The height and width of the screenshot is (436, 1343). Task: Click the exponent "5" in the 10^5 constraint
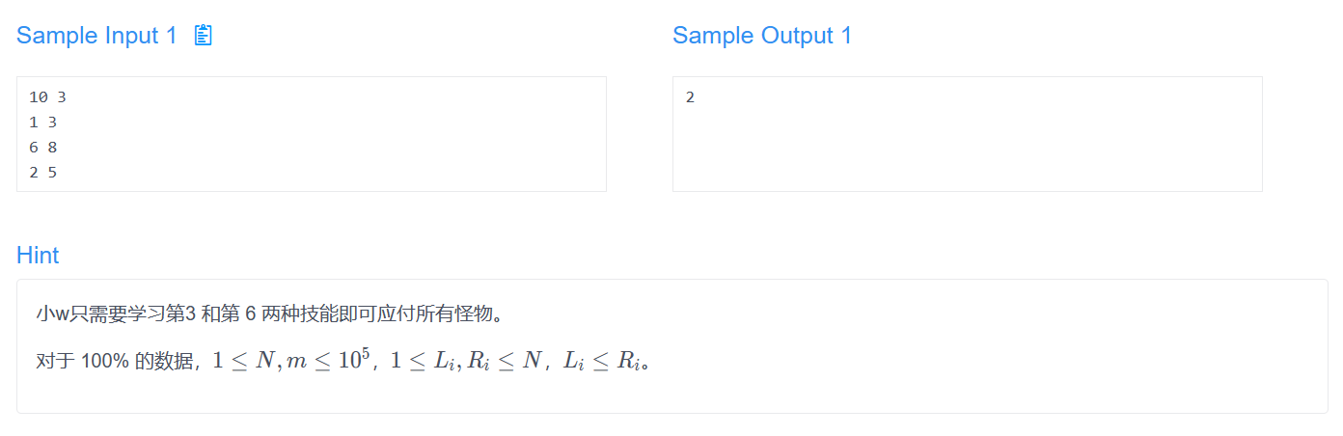coord(366,353)
